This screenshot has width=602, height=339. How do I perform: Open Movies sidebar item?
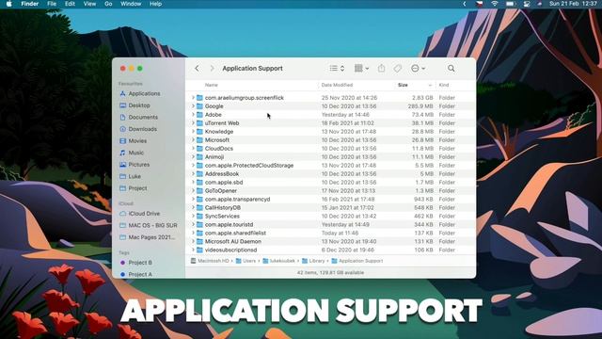pyautogui.click(x=134, y=141)
